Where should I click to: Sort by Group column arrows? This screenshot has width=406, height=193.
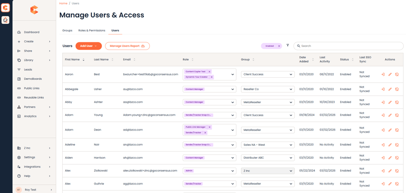[253, 59]
